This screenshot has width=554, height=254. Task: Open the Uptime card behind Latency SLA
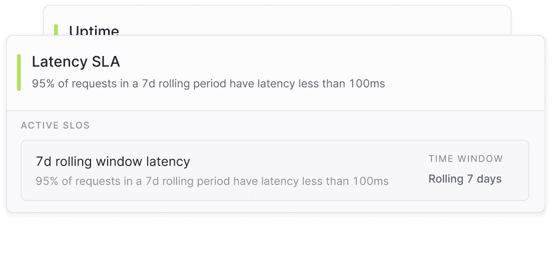[94, 30]
